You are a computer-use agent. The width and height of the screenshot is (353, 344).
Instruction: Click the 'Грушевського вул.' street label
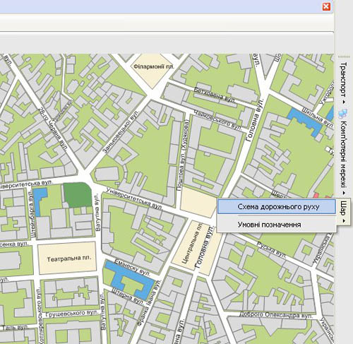point(71,314)
